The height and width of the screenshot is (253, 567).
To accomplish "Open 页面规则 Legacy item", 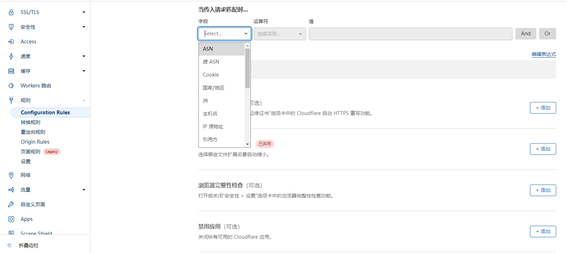I will [x=30, y=152].
